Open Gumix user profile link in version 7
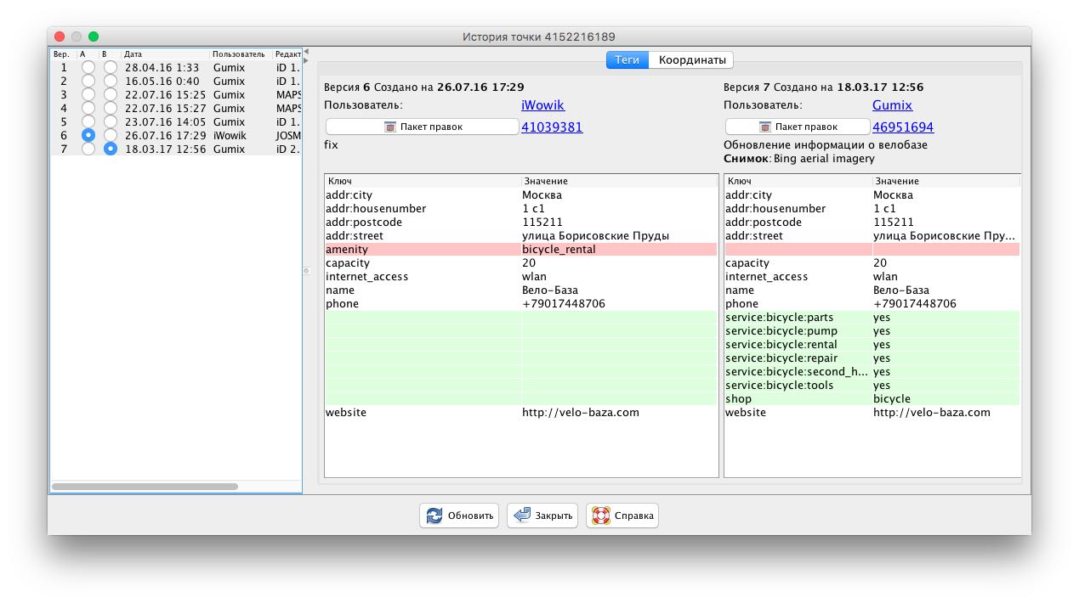The height and width of the screenshot is (603, 1079). [892, 105]
